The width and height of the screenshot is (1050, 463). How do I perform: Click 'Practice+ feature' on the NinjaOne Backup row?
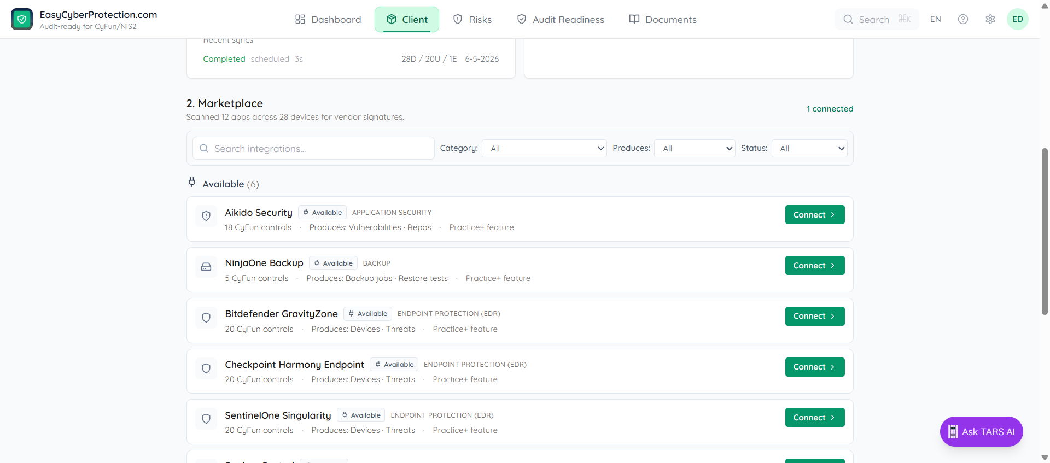coord(498,278)
